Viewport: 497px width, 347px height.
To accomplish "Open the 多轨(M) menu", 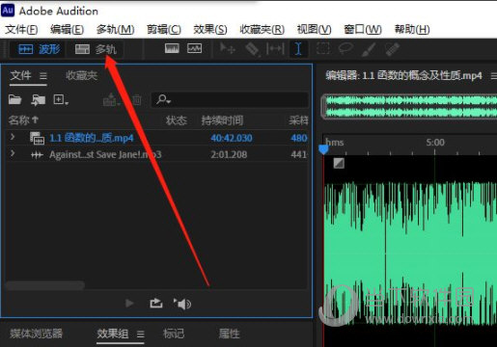I will pos(116,29).
